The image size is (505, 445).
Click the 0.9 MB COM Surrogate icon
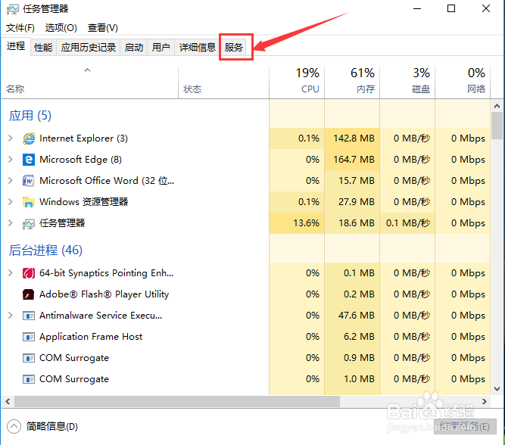(x=29, y=358)
